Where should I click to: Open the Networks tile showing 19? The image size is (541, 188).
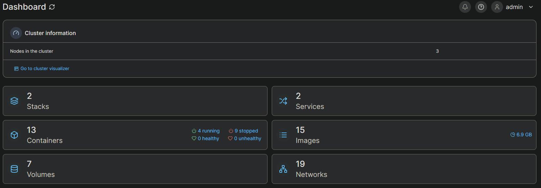(404, 169)
